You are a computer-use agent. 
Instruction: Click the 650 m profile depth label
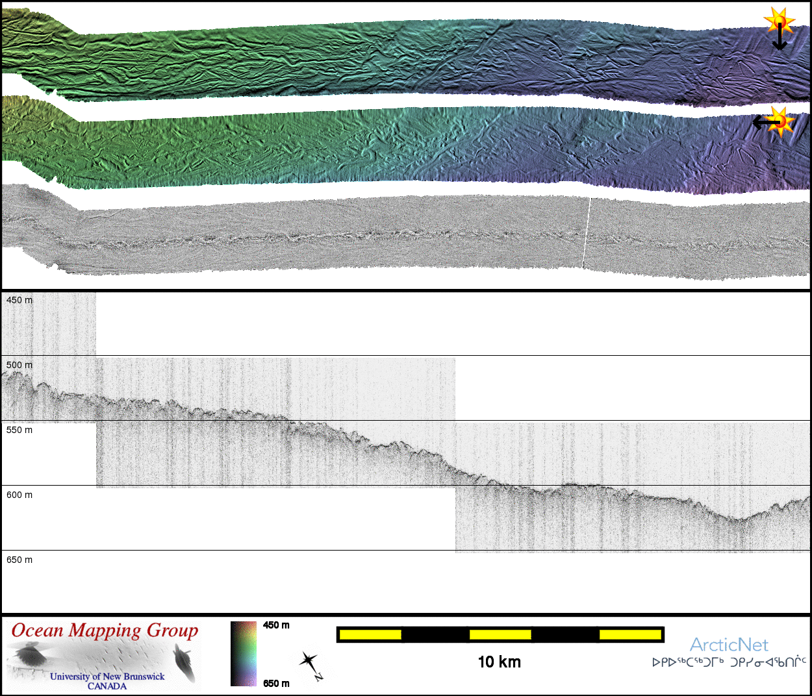point(19,560)
